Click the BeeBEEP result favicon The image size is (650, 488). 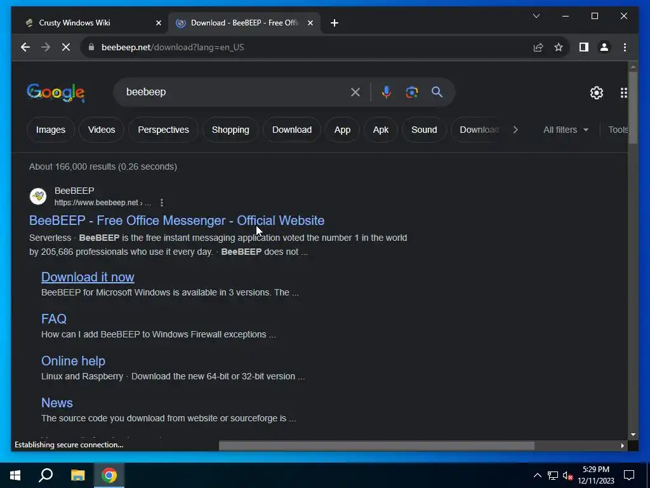click(x=38, y=196)
